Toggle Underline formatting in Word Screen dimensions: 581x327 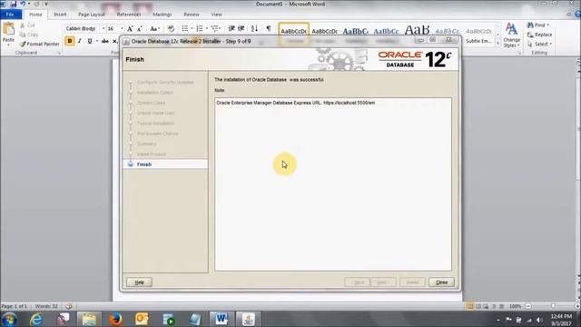click(89, 41)
